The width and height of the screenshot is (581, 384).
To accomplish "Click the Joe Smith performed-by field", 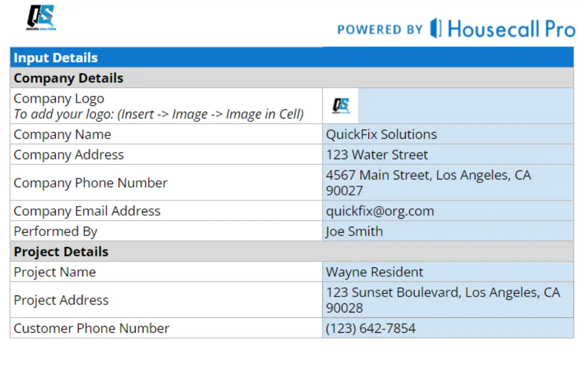I will tap(448, 231).
